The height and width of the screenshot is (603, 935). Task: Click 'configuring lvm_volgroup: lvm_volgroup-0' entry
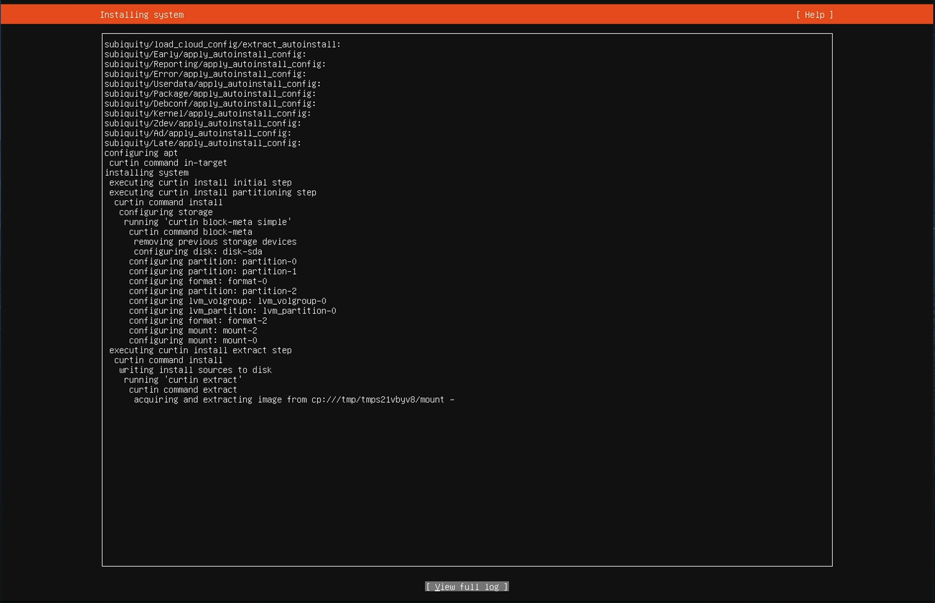227,301
